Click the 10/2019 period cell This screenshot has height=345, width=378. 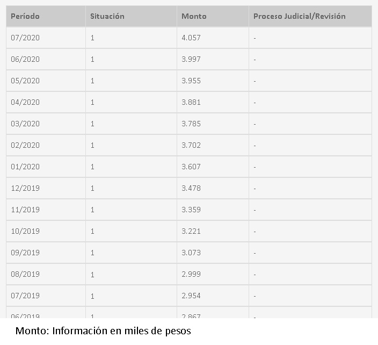coord(46,231)
